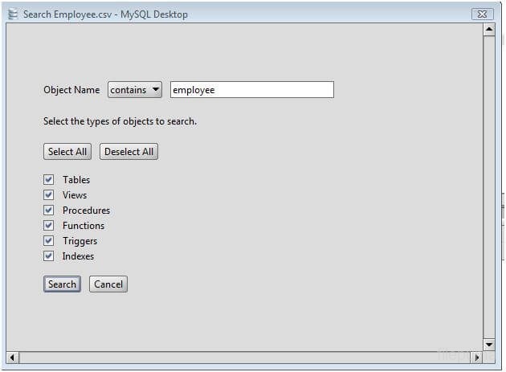
Task: Uncheck the Tables checkbox
Action: pos(49,180)
